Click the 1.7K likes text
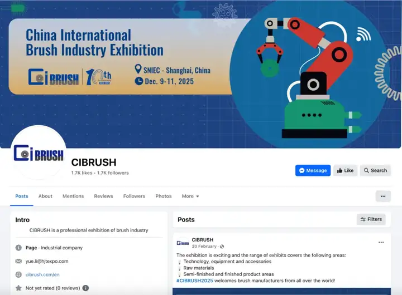Viewport: 402px width, 295px height. 82,173
